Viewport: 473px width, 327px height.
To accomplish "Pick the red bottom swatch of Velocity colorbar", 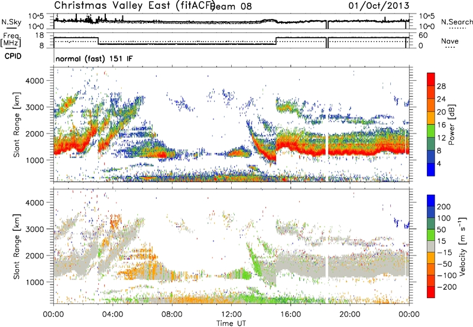I will tap(431, 292).
